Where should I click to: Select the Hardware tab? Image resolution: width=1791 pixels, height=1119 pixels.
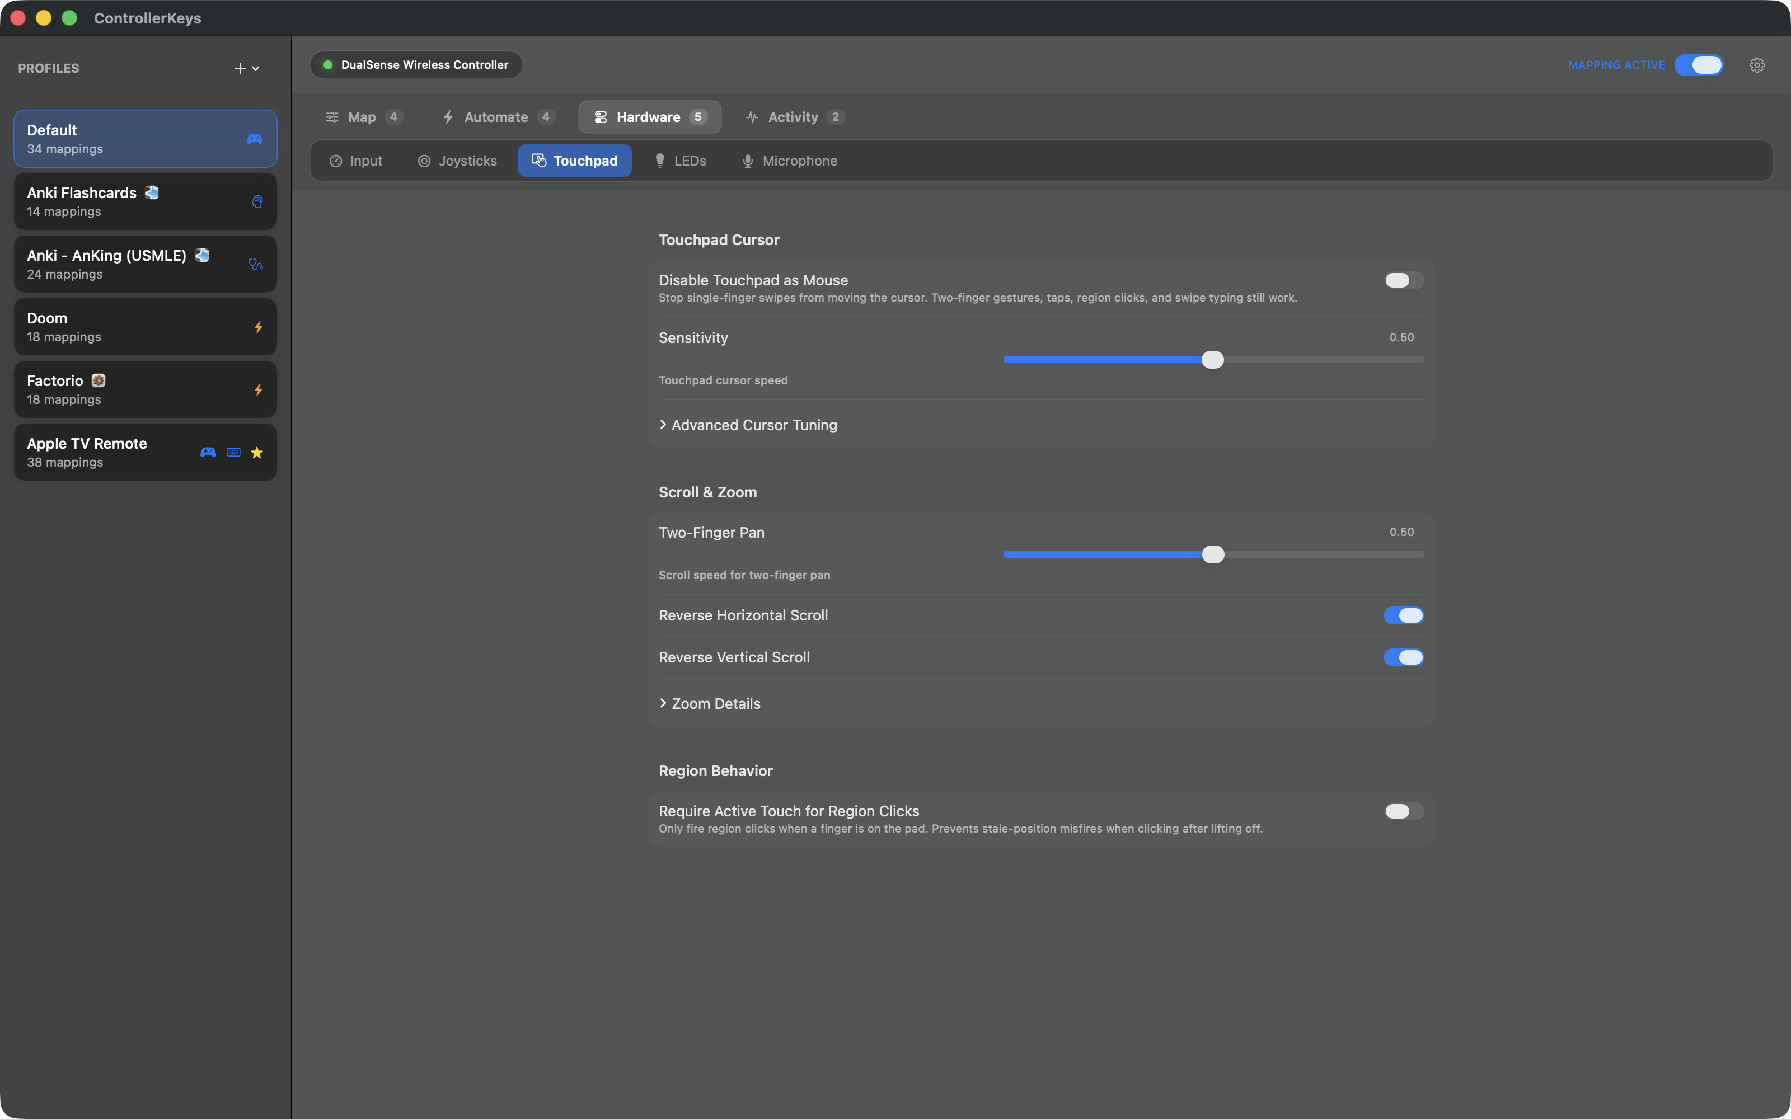tap(649, 117)
